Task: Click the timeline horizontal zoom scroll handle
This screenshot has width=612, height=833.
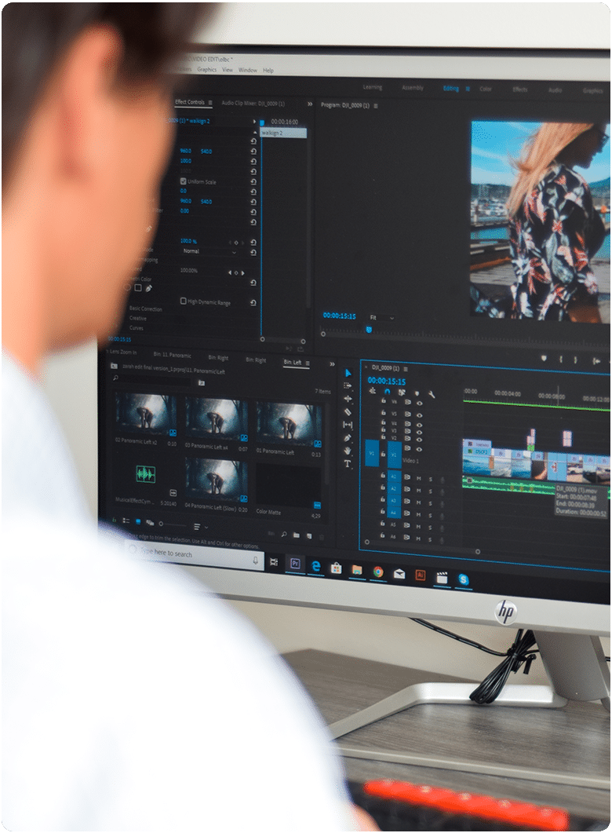Action: click(x=478, y=552)
